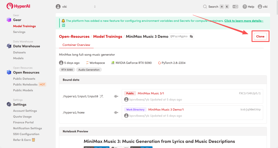
Task: Expand the viki workspace switcher dropdown
Action: (x=95, y=6)
